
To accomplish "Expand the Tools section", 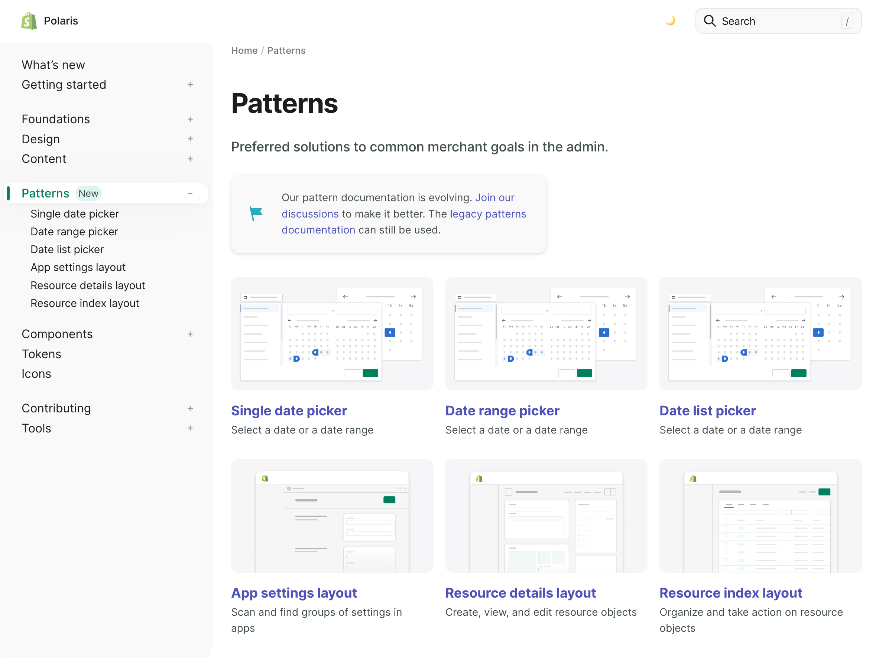I will click(191, 428).
